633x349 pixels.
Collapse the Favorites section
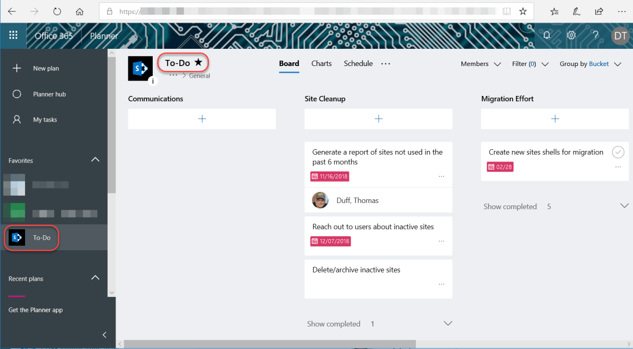tap(95, 160)
